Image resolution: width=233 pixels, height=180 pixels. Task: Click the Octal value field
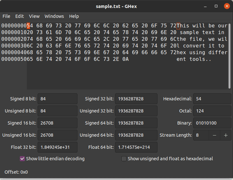tap(212, 111)
